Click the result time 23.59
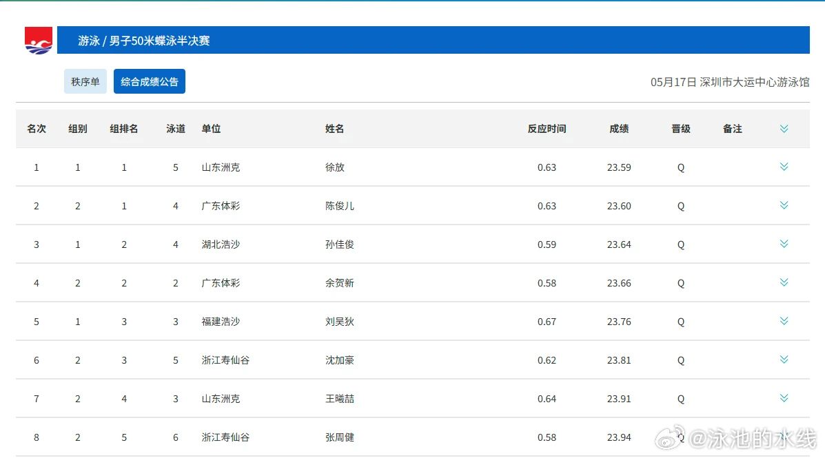825x458 pixels. [620, 167]
